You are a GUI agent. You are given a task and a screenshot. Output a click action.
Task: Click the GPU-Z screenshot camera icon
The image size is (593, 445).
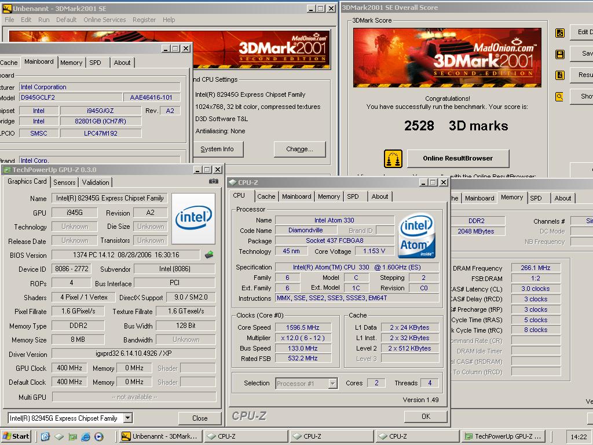click(213, 181)
